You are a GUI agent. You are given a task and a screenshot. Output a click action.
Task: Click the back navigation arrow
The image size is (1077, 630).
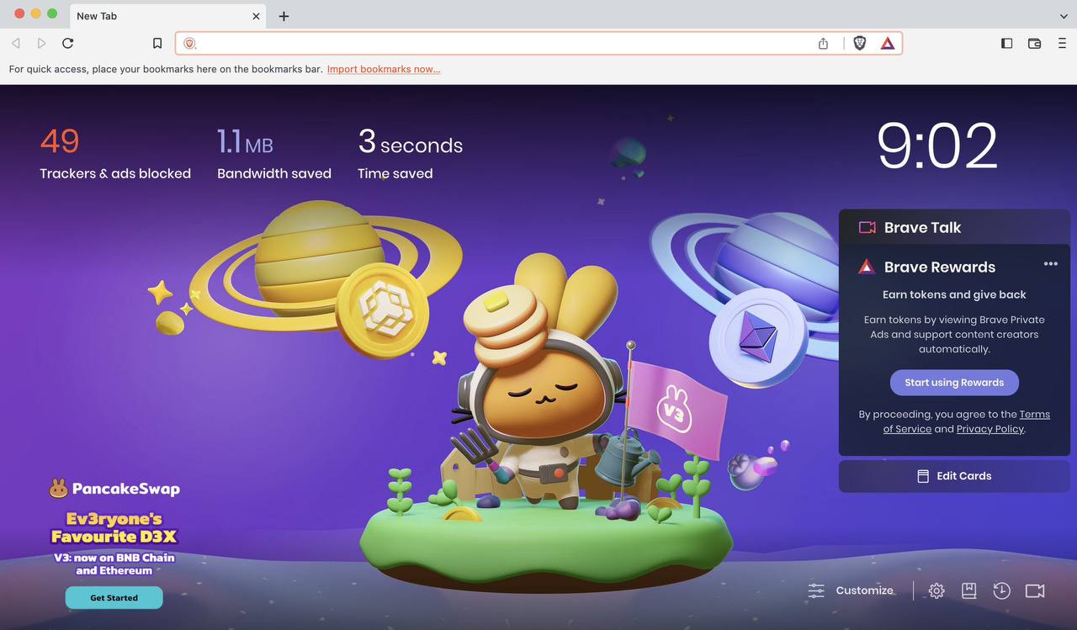[x=16, y=43]
